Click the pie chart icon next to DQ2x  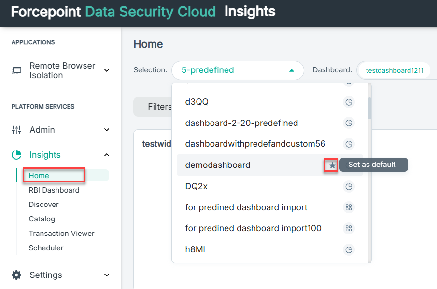(x=349, y=186)
